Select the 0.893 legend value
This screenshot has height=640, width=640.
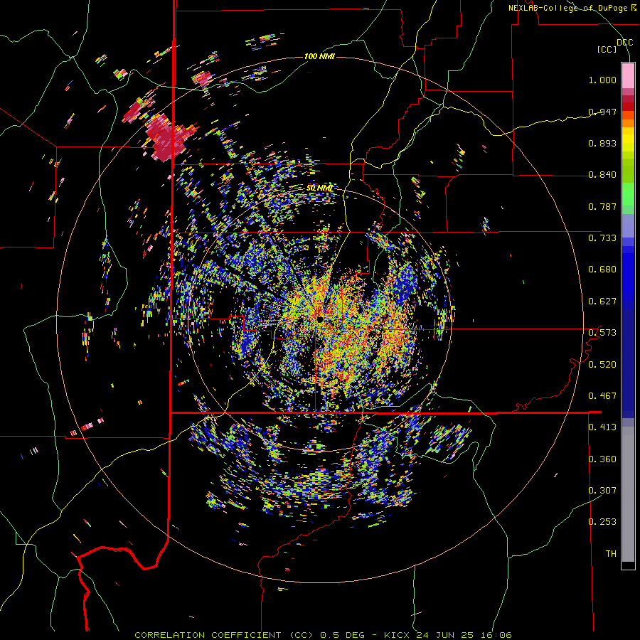click(x=602, y=143)
